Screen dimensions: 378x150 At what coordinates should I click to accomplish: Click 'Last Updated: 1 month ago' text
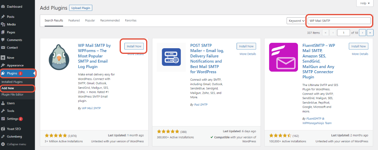coord(126,135)
